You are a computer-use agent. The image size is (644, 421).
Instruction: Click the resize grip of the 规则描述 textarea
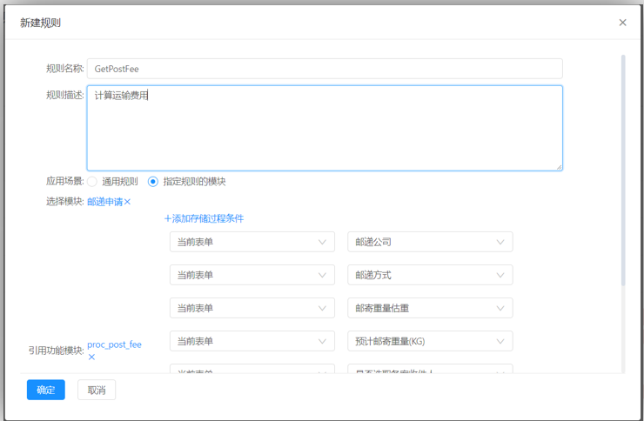coord(559,167)
